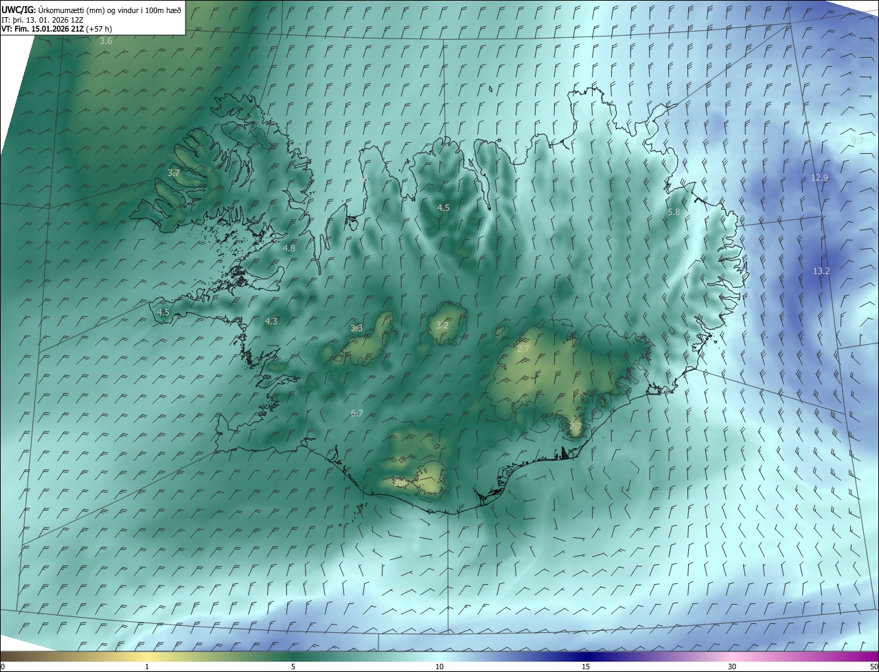Select the 4.8 value on the map
879x672 pixels.
pyautogui.click(x=289, y=248)
